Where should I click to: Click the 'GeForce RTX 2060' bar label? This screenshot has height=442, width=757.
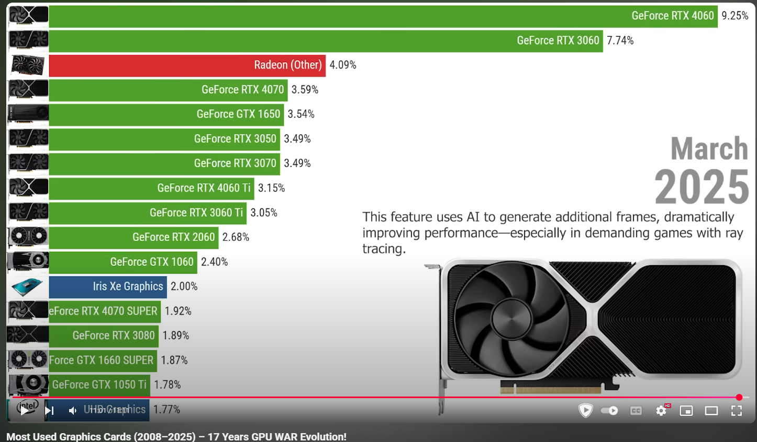pyautogui.click(x=174, y=237)
